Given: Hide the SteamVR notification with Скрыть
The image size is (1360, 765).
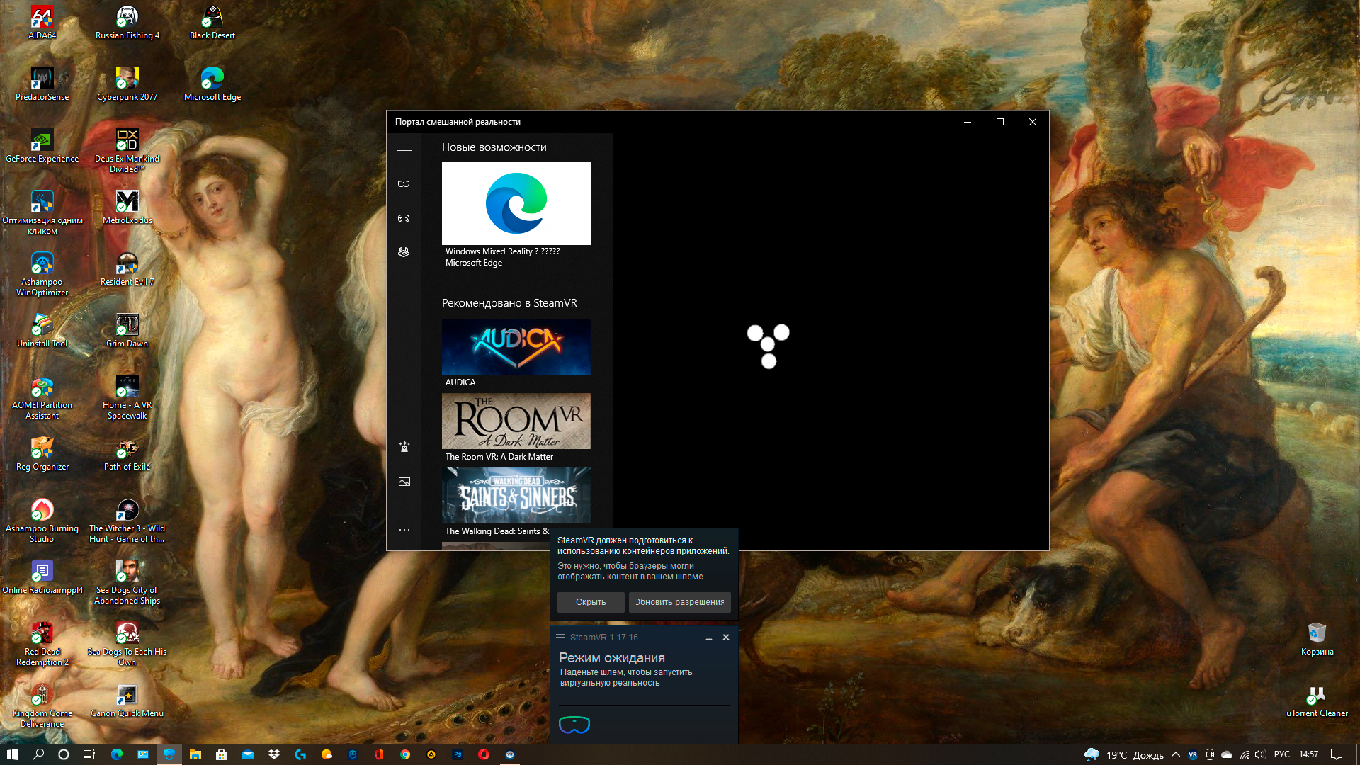Looking at the screenshot, I should click(x=591, y=602).
